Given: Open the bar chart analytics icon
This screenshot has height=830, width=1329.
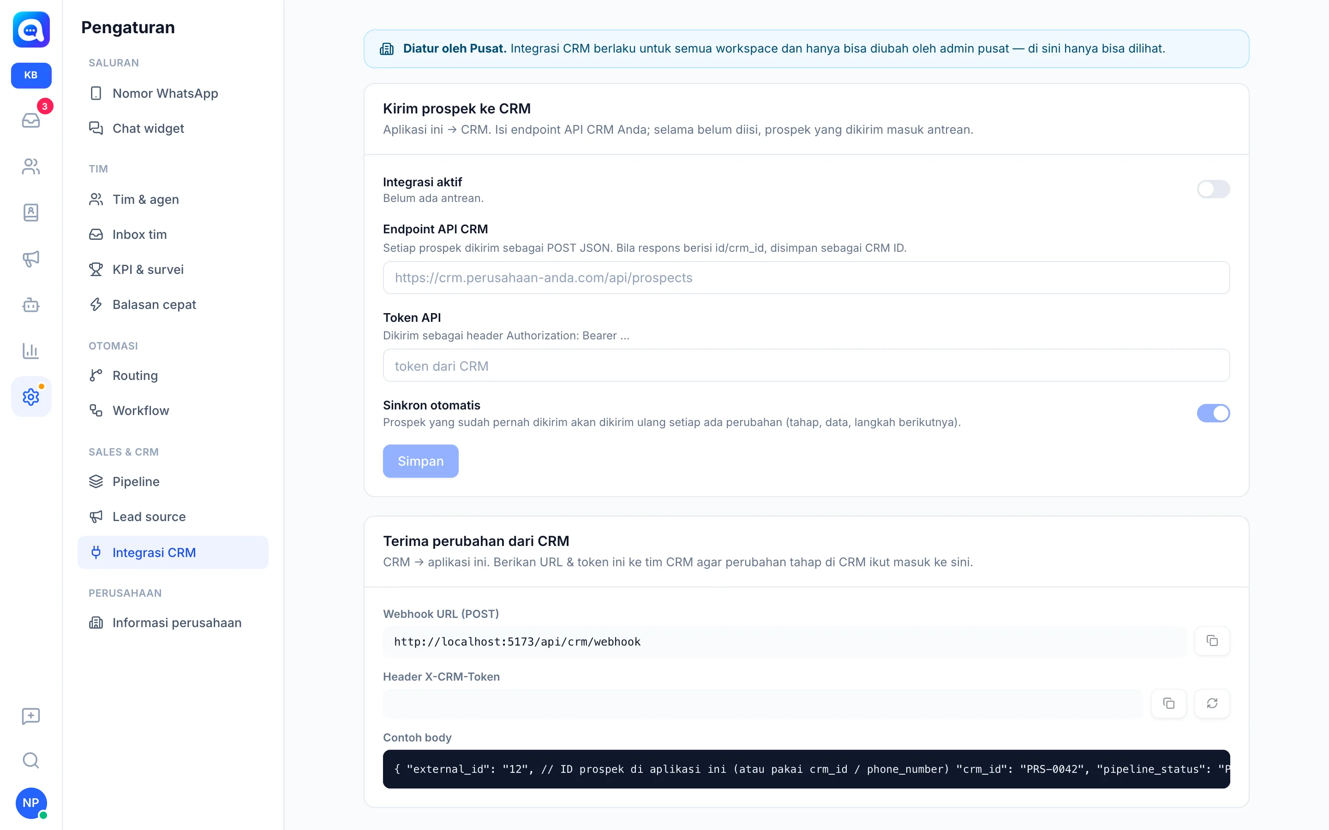Looking at the screenshot, I should pos(31,351).
